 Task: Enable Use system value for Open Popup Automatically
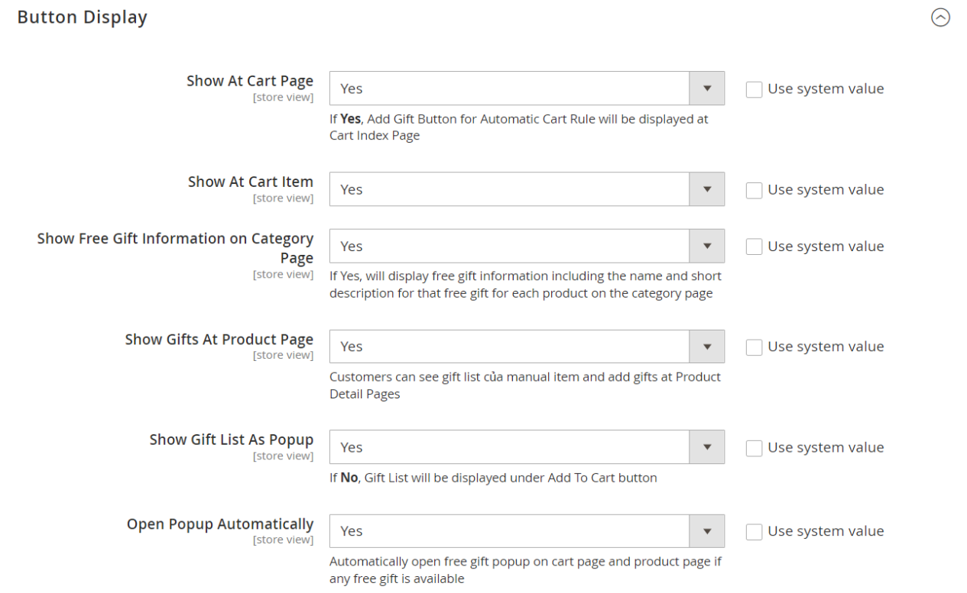[x=754, y=532]
